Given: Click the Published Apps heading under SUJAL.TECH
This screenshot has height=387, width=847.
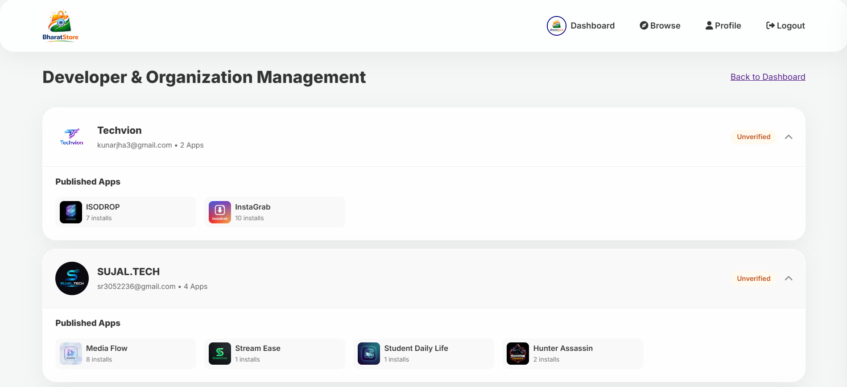Looking at the screenshot, I should coord(88,323).
